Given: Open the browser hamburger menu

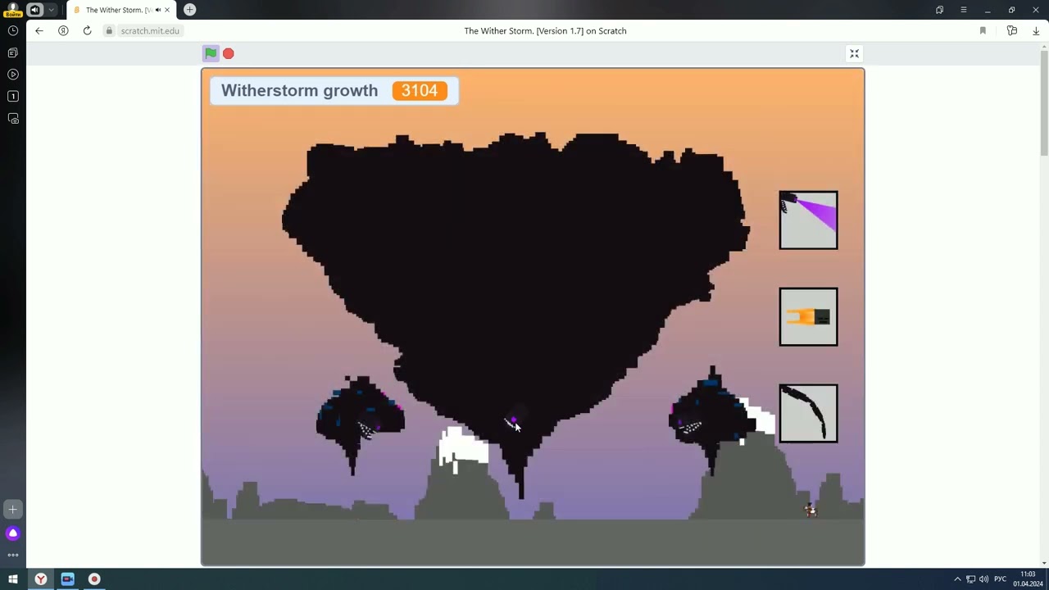Looking at the screenshot, I should (964, 10).
